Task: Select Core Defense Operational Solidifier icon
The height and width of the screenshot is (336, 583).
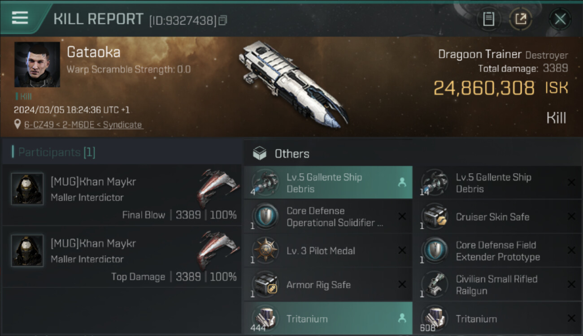Action: (265, 217)
